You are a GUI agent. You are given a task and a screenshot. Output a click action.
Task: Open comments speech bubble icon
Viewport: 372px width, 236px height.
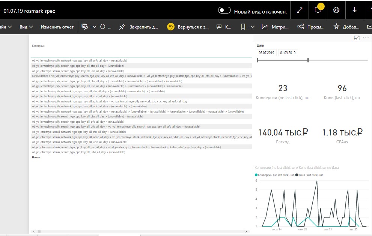(219, 27)
